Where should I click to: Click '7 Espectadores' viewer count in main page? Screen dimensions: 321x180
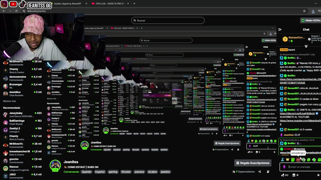tap(244, 172)
